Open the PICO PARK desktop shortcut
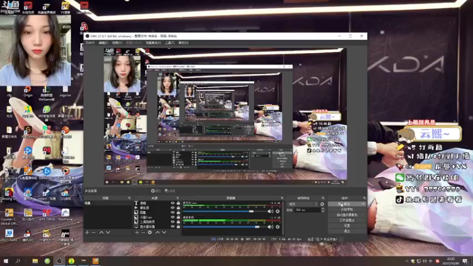Viewport: 473px width, 266px height. 9,235
